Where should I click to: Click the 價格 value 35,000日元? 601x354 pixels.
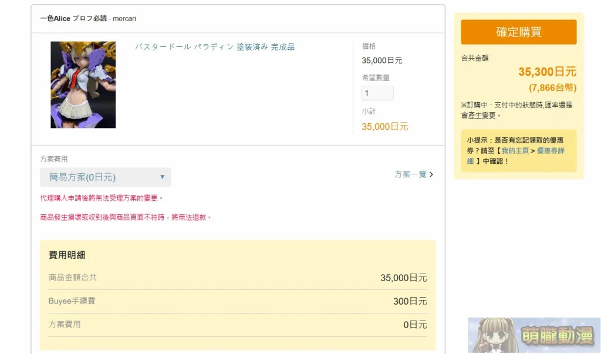point(382,60)
